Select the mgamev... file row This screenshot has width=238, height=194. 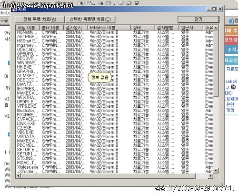115,45
